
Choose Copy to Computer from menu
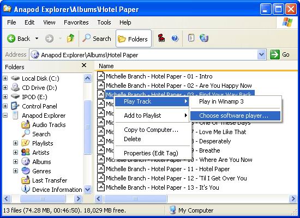click(152, 130)
